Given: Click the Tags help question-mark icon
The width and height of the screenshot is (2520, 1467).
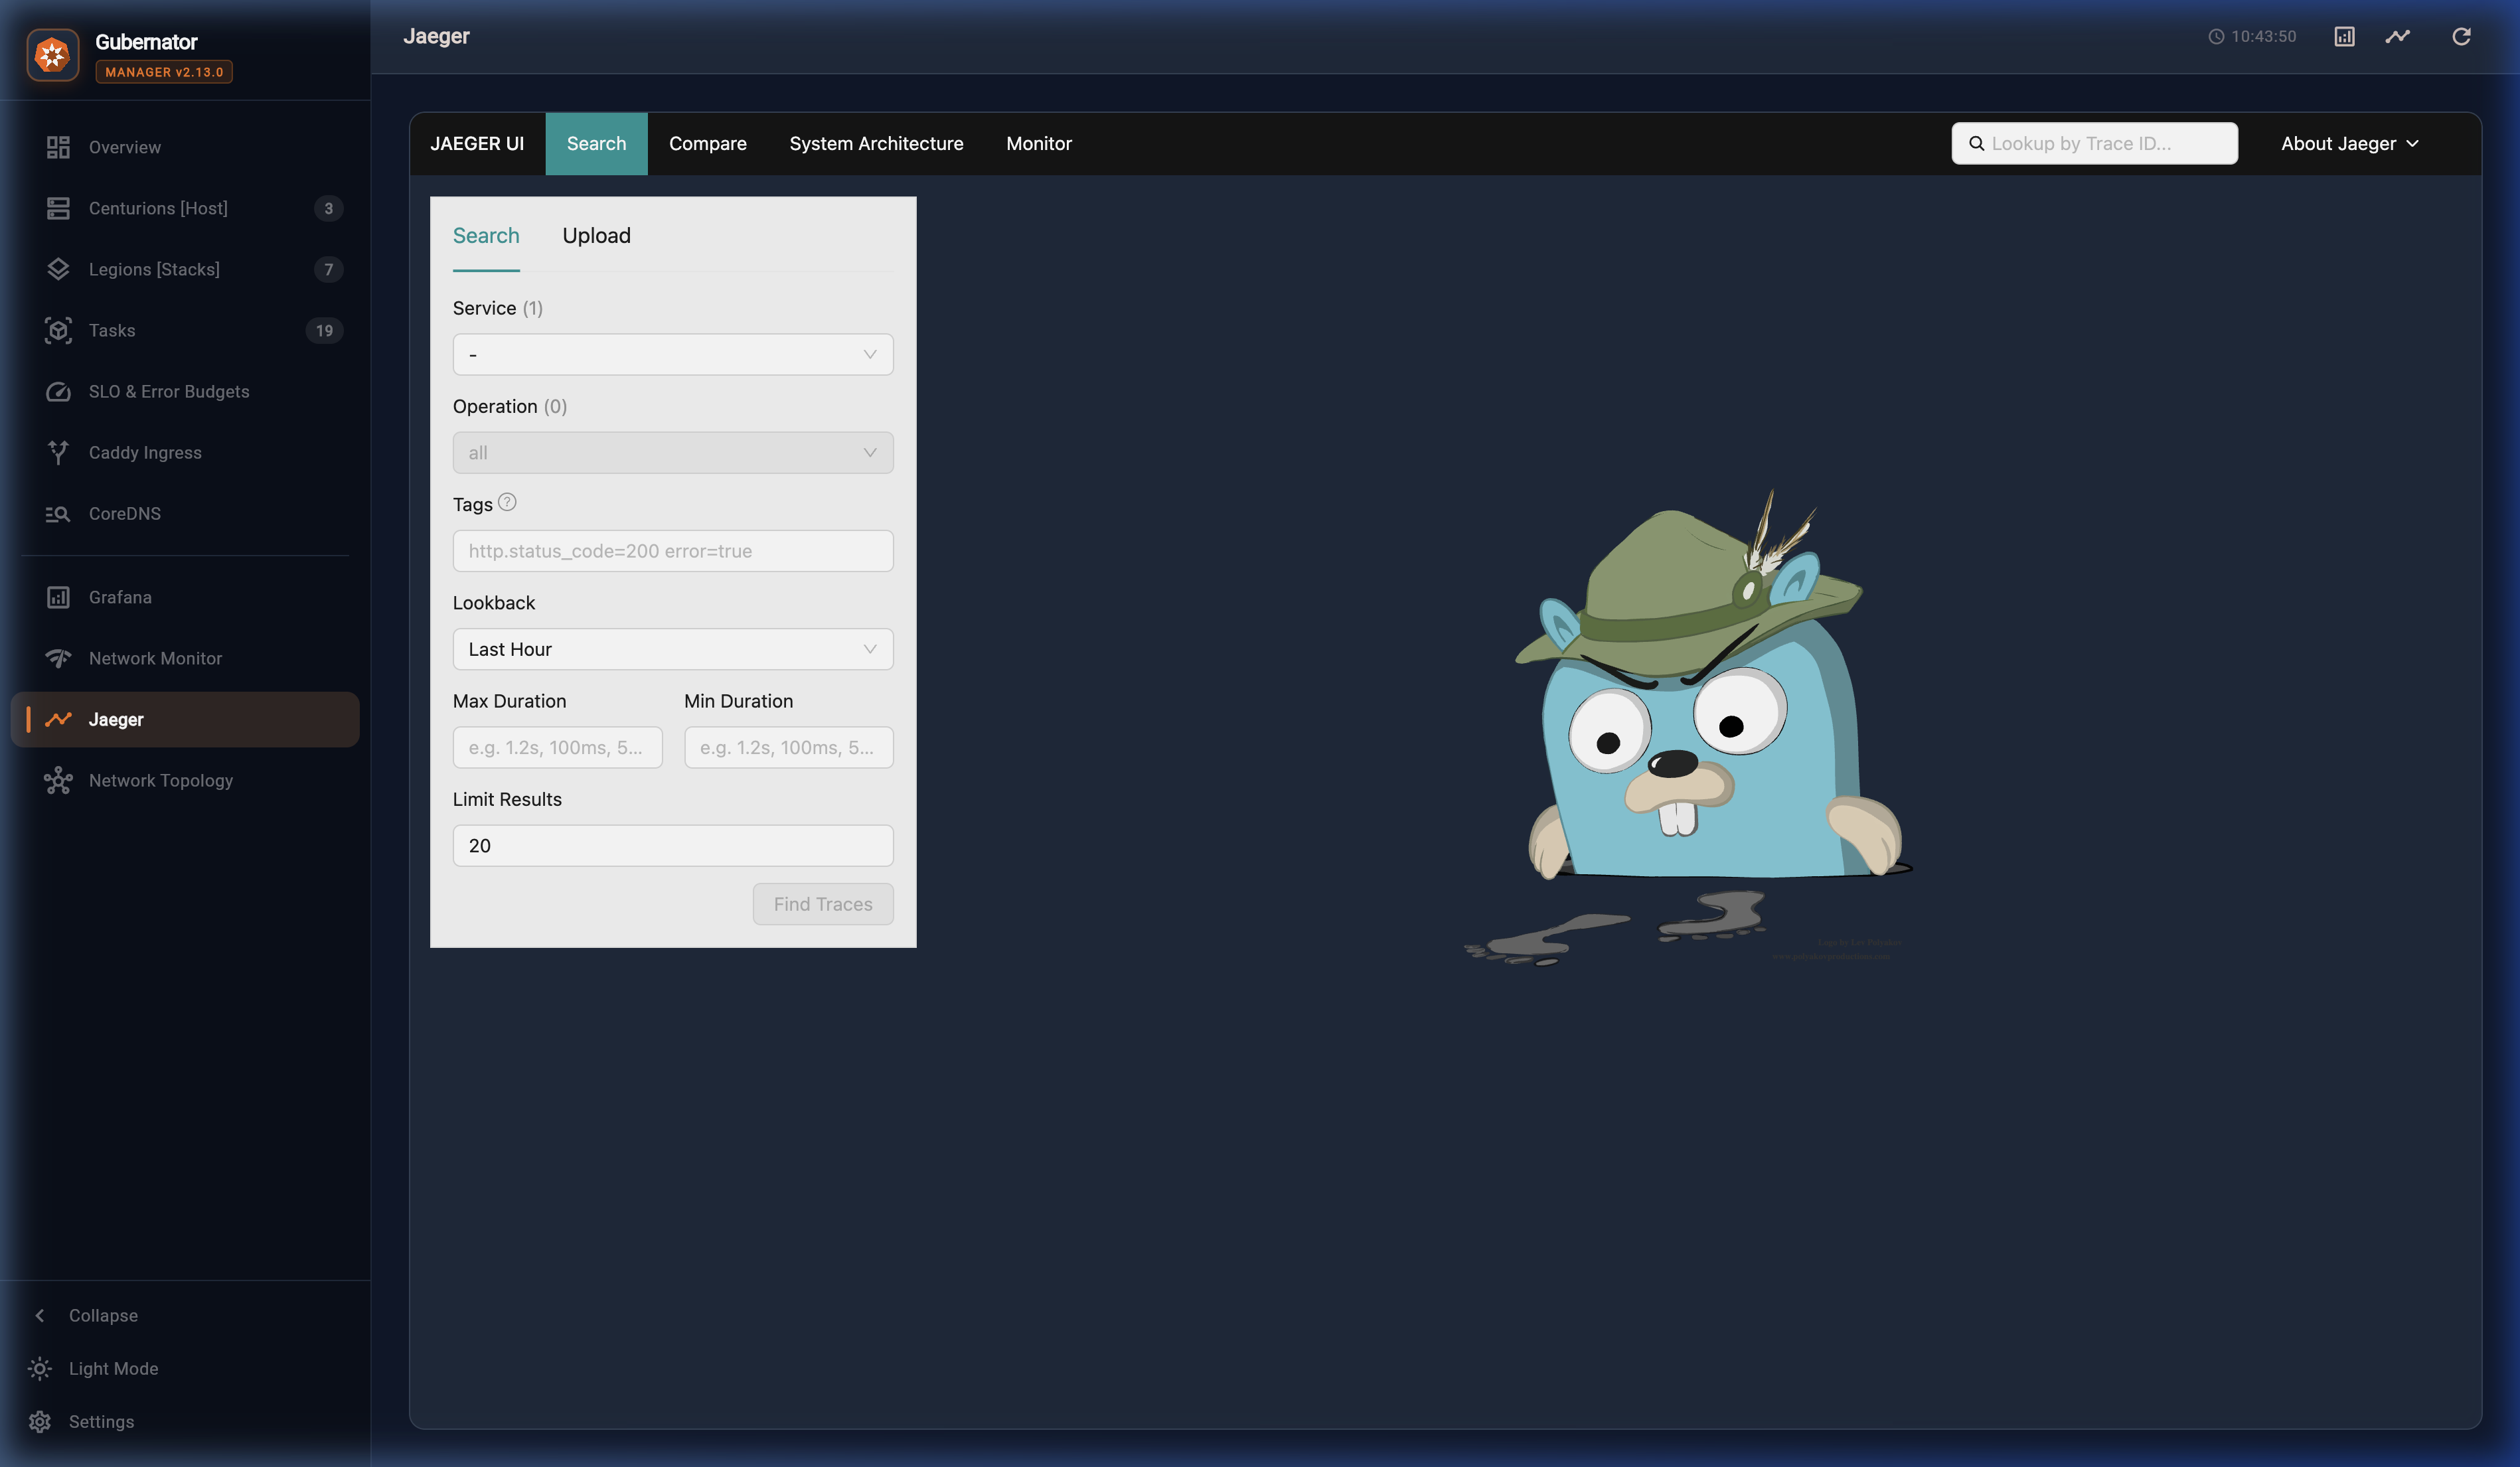Looking at the screenshot, I should (x=507, y=502).
